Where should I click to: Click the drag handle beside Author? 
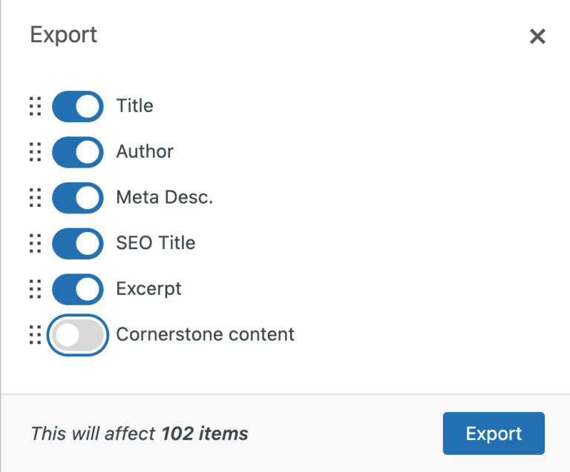[35, 152]
